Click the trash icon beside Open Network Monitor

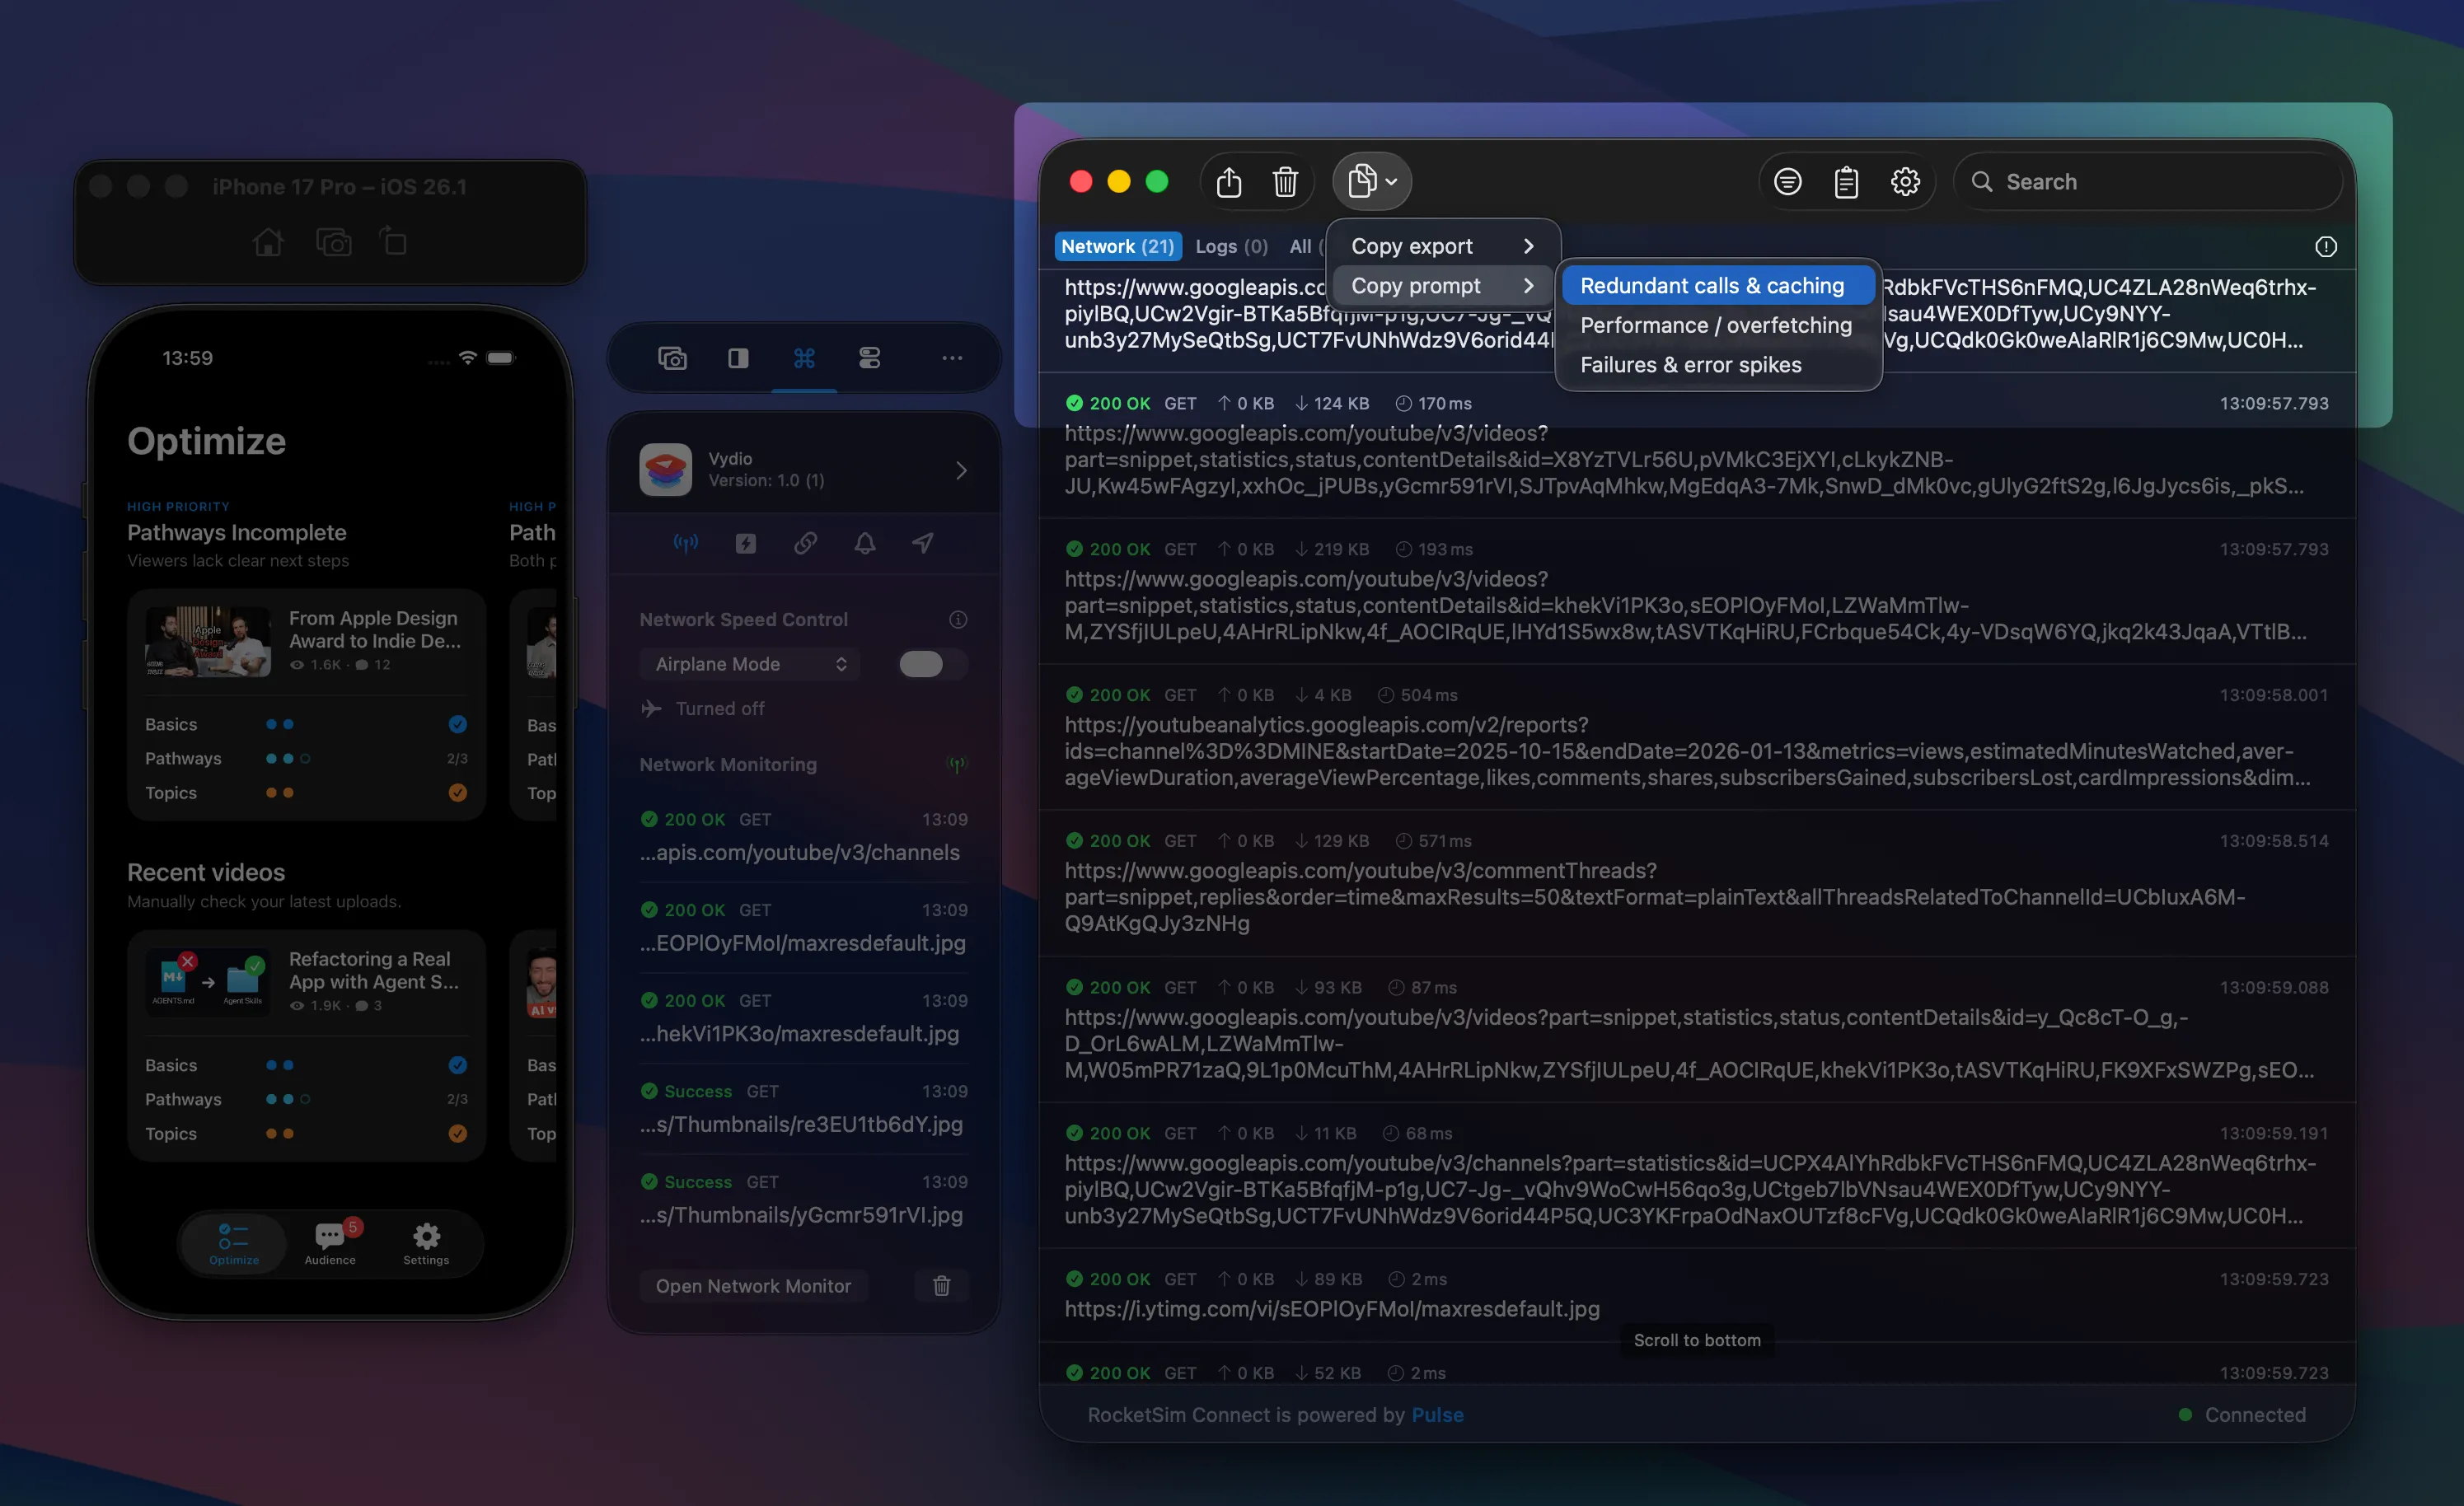[941, 1286]
